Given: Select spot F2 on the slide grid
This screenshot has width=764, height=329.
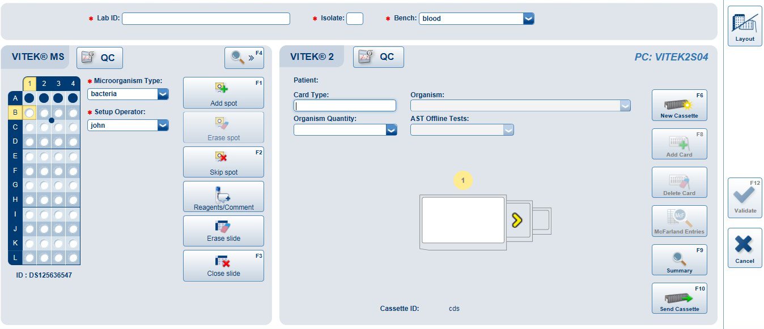Looking at the screenshot, I should 44,170.
